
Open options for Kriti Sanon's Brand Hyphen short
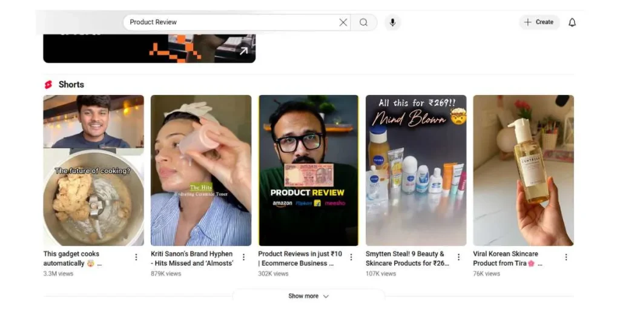coord(243,257)
